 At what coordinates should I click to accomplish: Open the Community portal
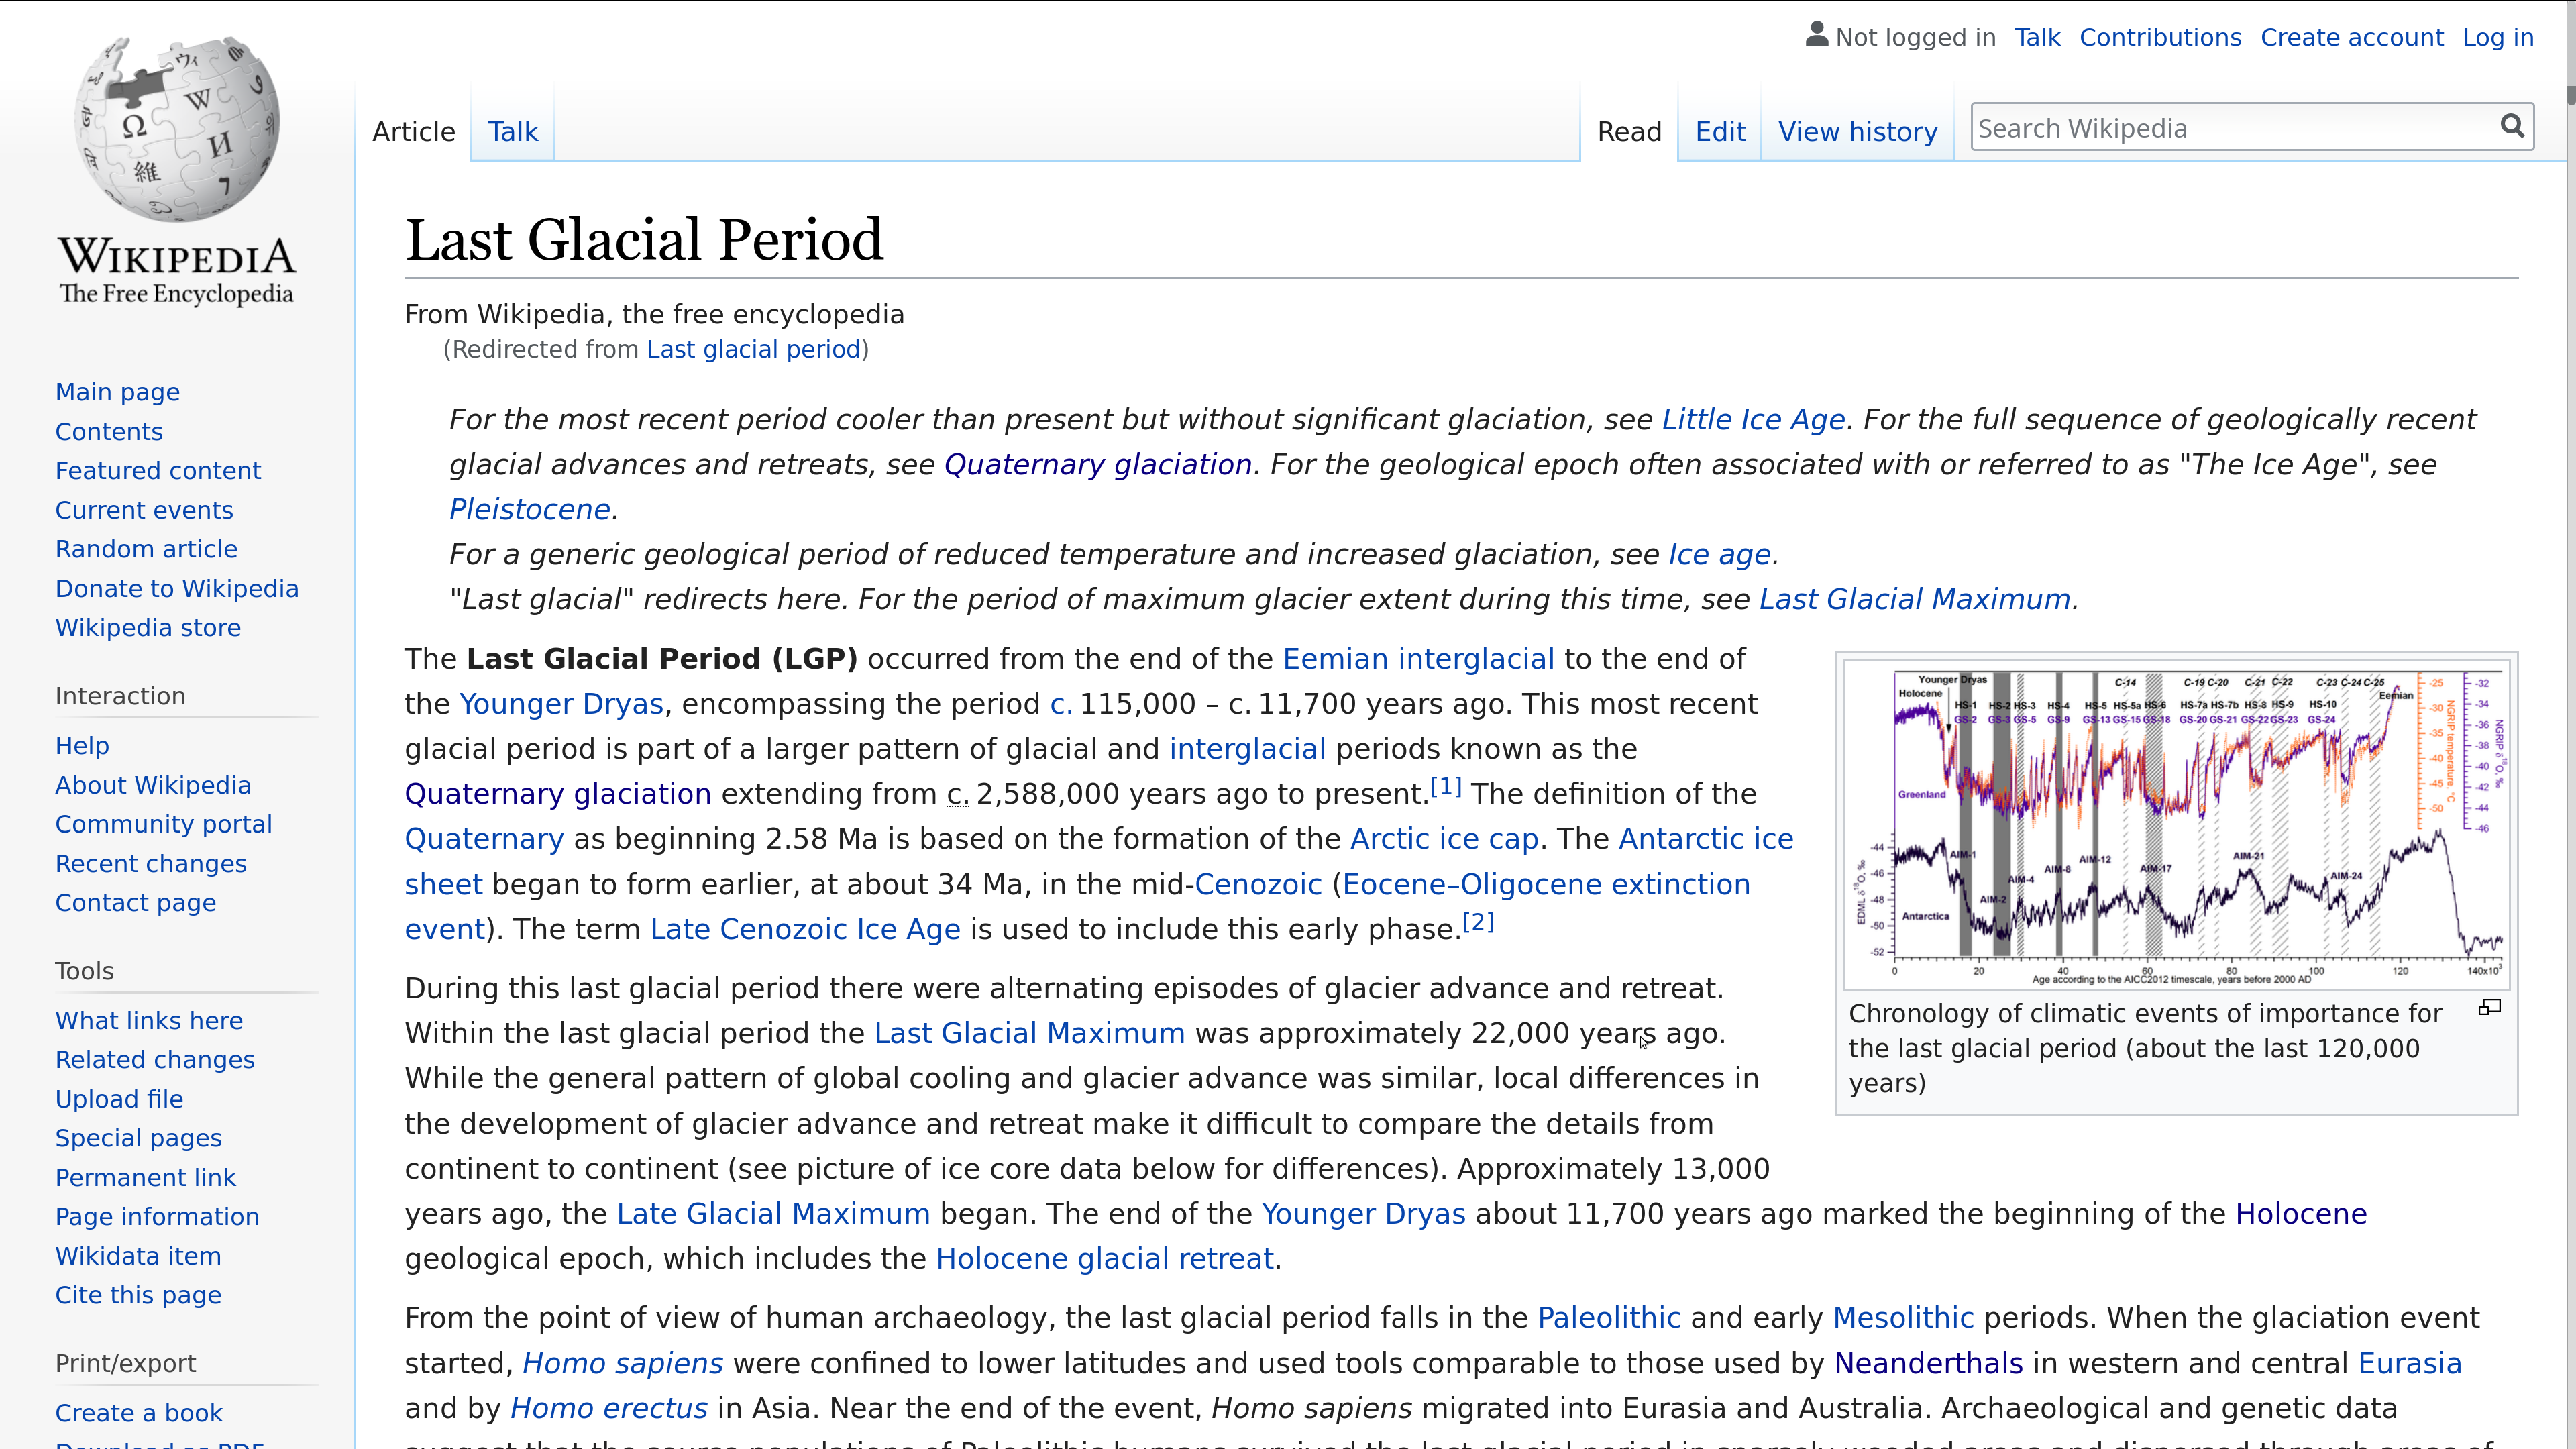tap(164, 824)
